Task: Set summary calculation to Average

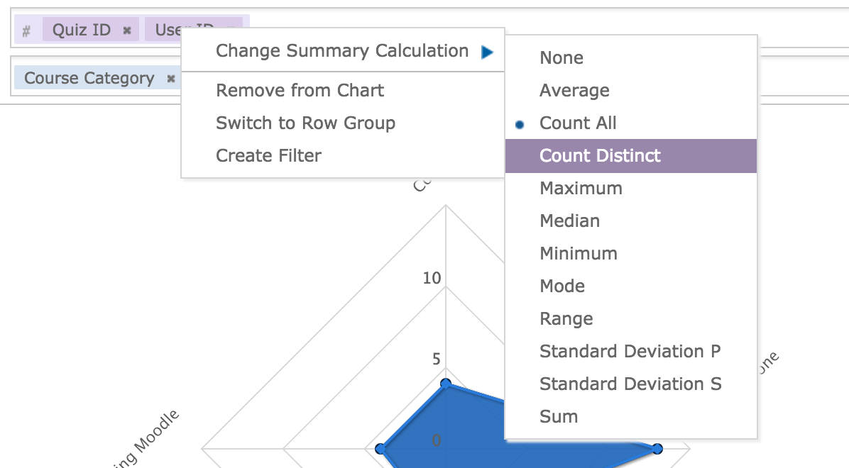Action: pyautogui.click(x=574, y=91)
